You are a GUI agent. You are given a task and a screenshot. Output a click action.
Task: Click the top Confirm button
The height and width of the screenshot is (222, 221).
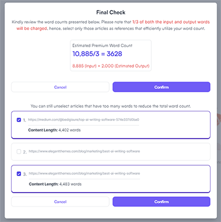tap(161, 87)
